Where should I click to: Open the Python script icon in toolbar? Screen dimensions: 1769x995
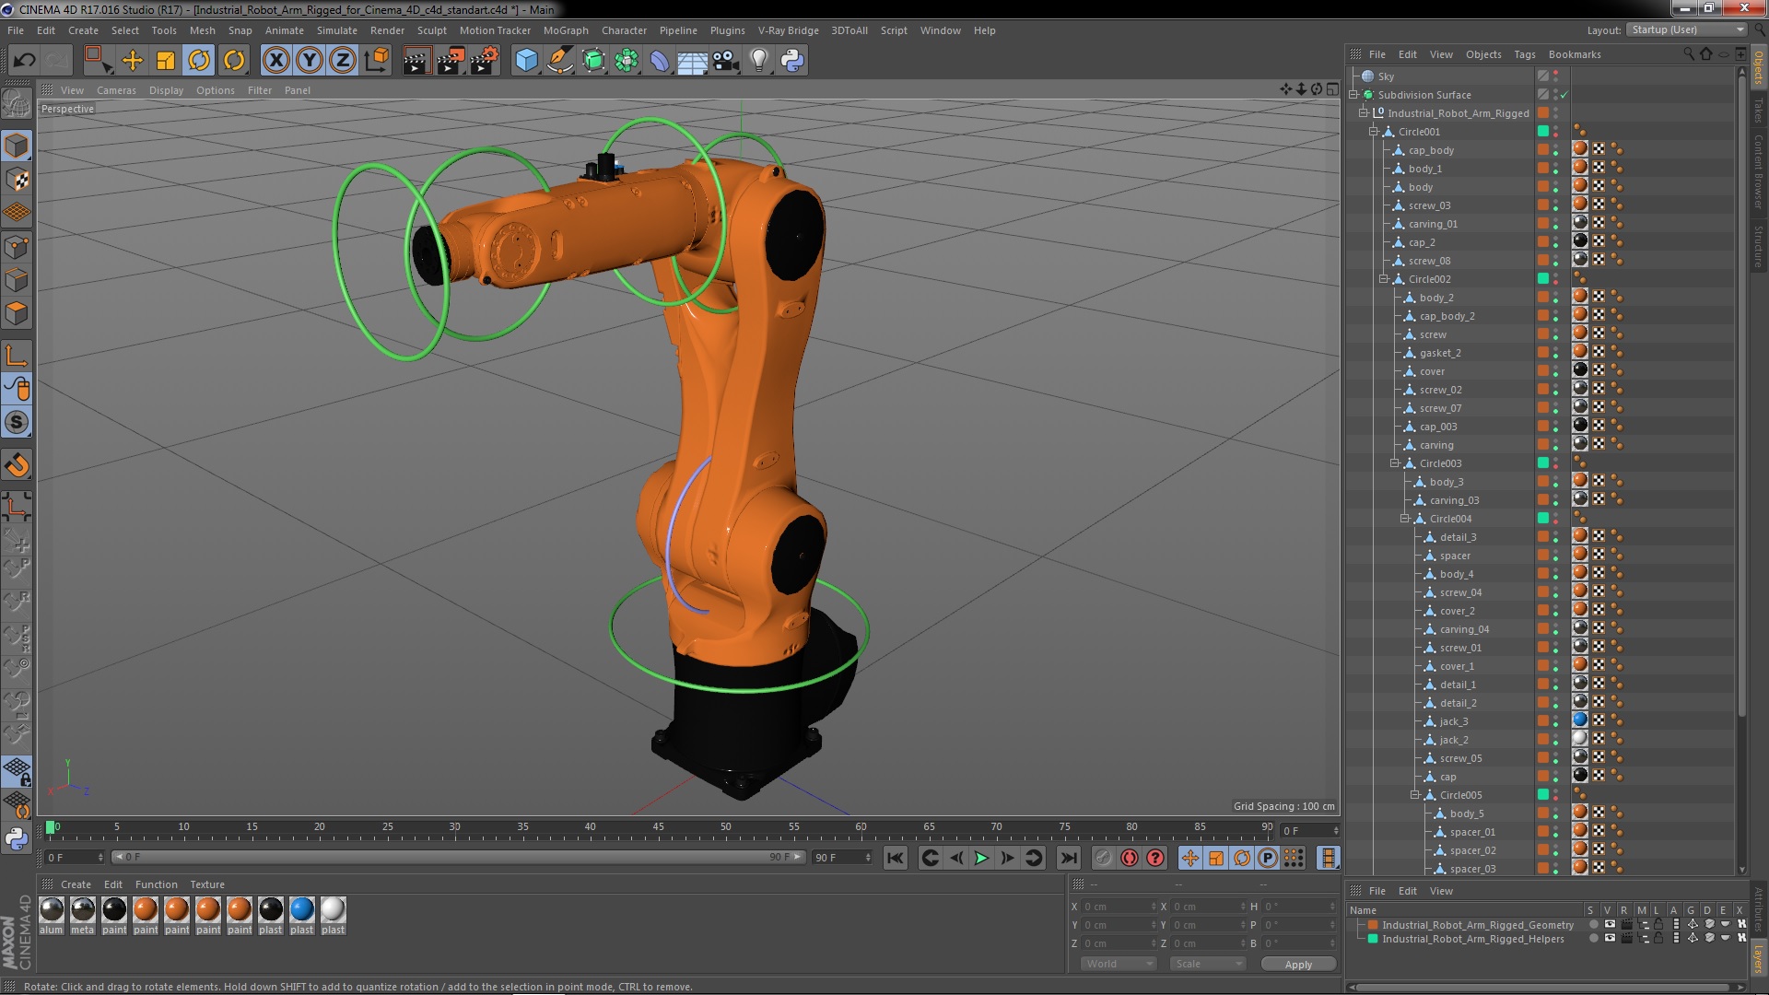click(x=792, y=61)
